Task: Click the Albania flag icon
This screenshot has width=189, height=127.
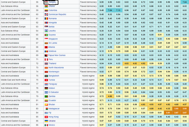Action: click(46, 47)
